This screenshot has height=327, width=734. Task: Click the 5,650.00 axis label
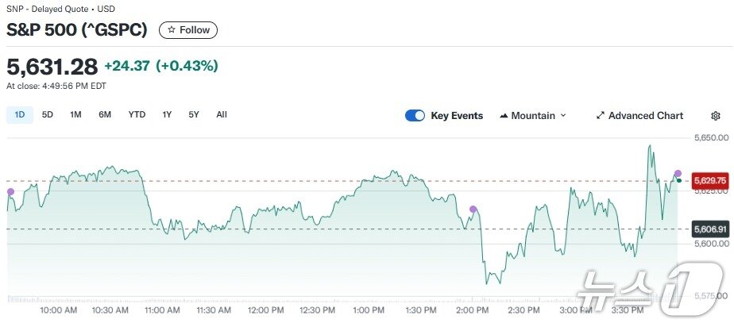711,138
